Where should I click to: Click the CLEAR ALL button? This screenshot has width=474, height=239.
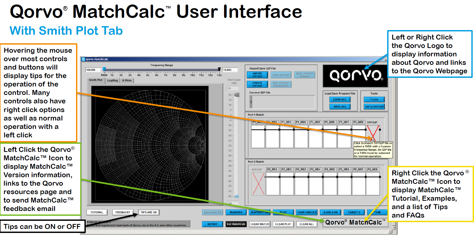click(307, 224)
